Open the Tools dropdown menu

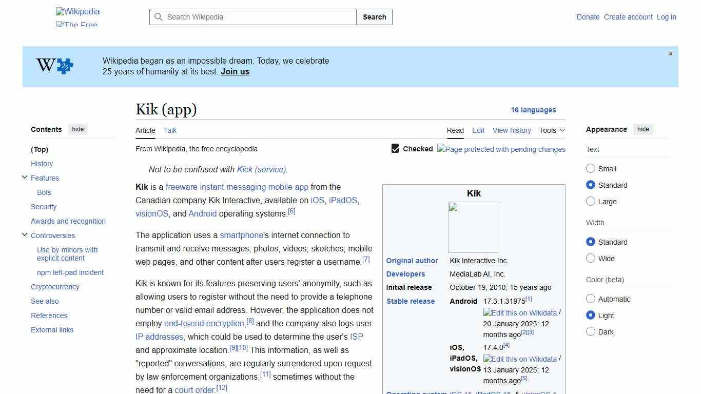coord(552,130)
